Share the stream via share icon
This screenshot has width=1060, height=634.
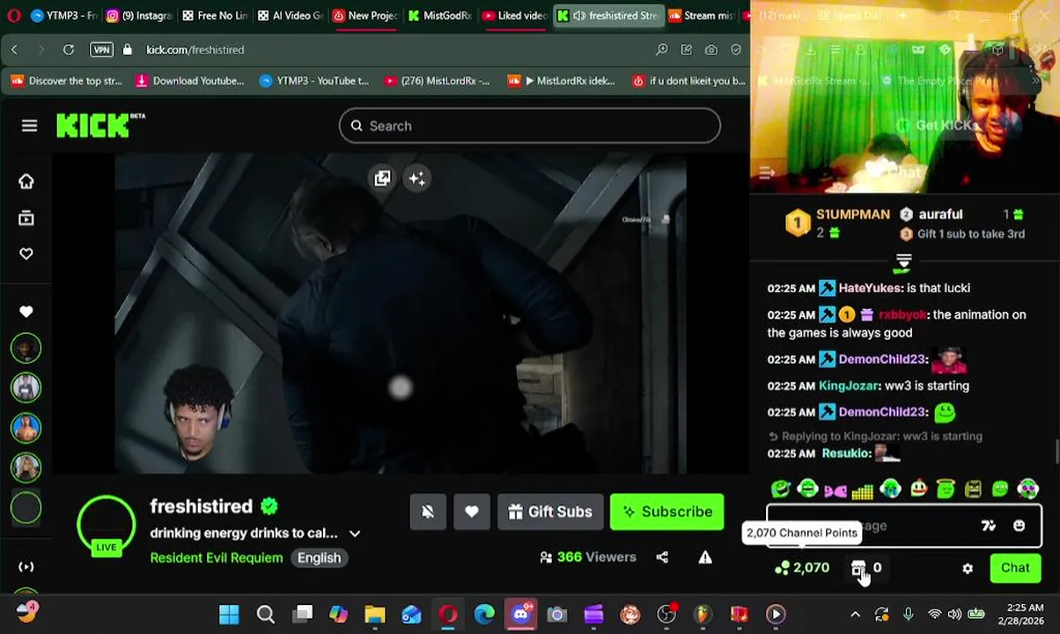coord(662,557)
